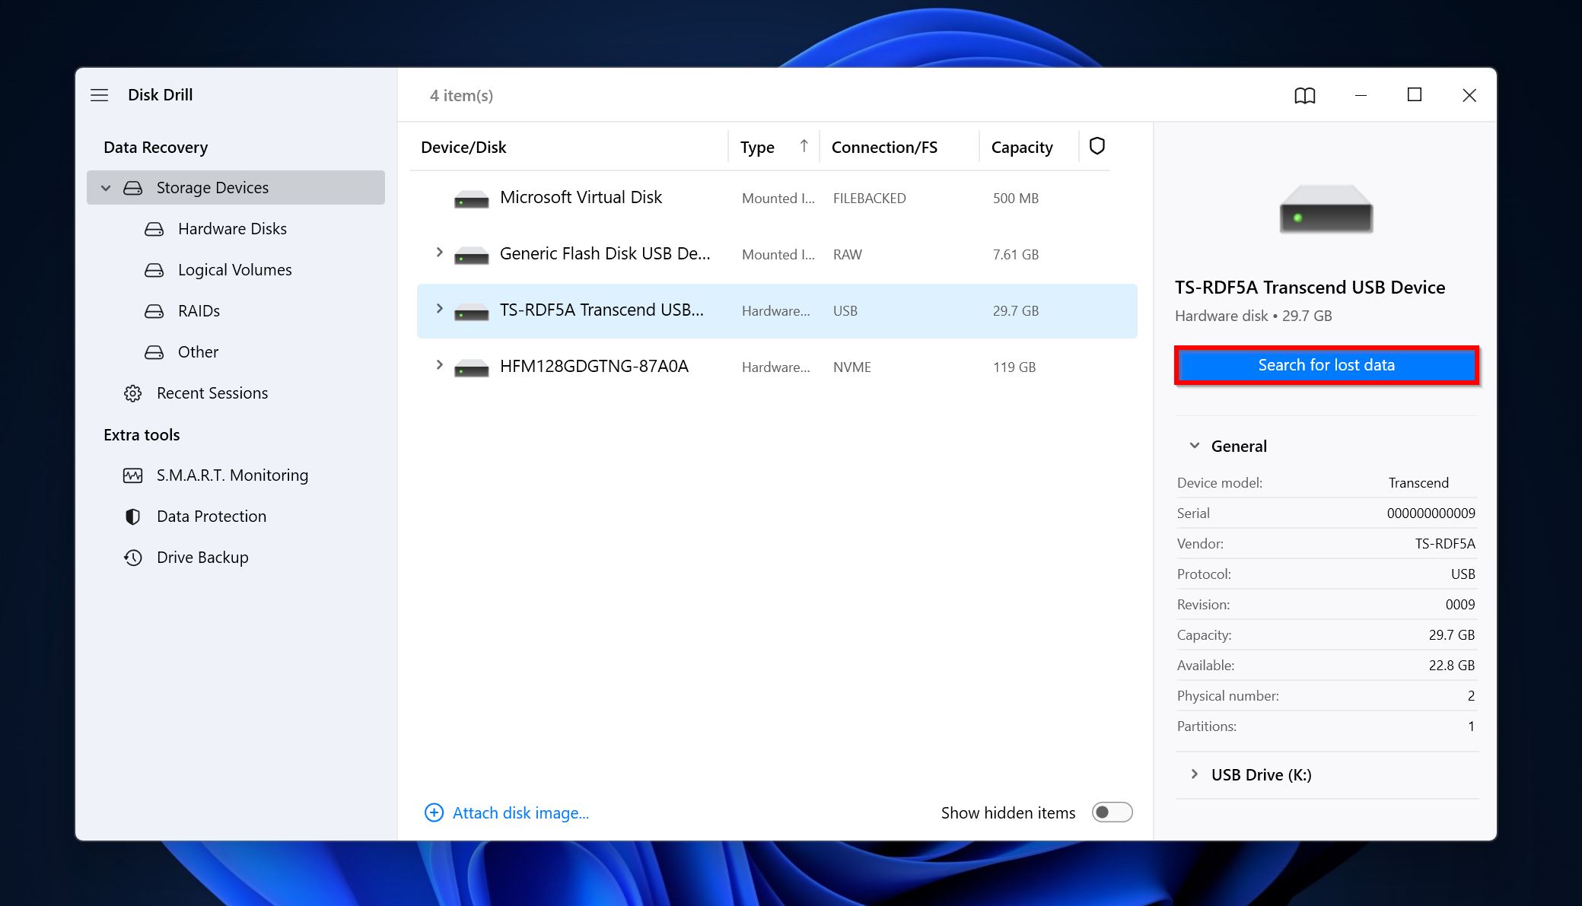The height and width of the screenshot is (906, 1582).
Task: Click the large drive image in details panel
Action: pyautogui.click(x=1326, y=208)
